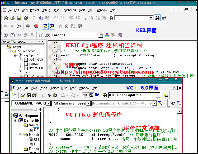198x154 pixels.
Task: Click Paste icon in Keil toolbar
Action: (47, 18)
